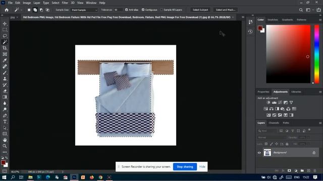Select the History Brush tool
This screenshot has height=181, width=323.
point(5,85)
